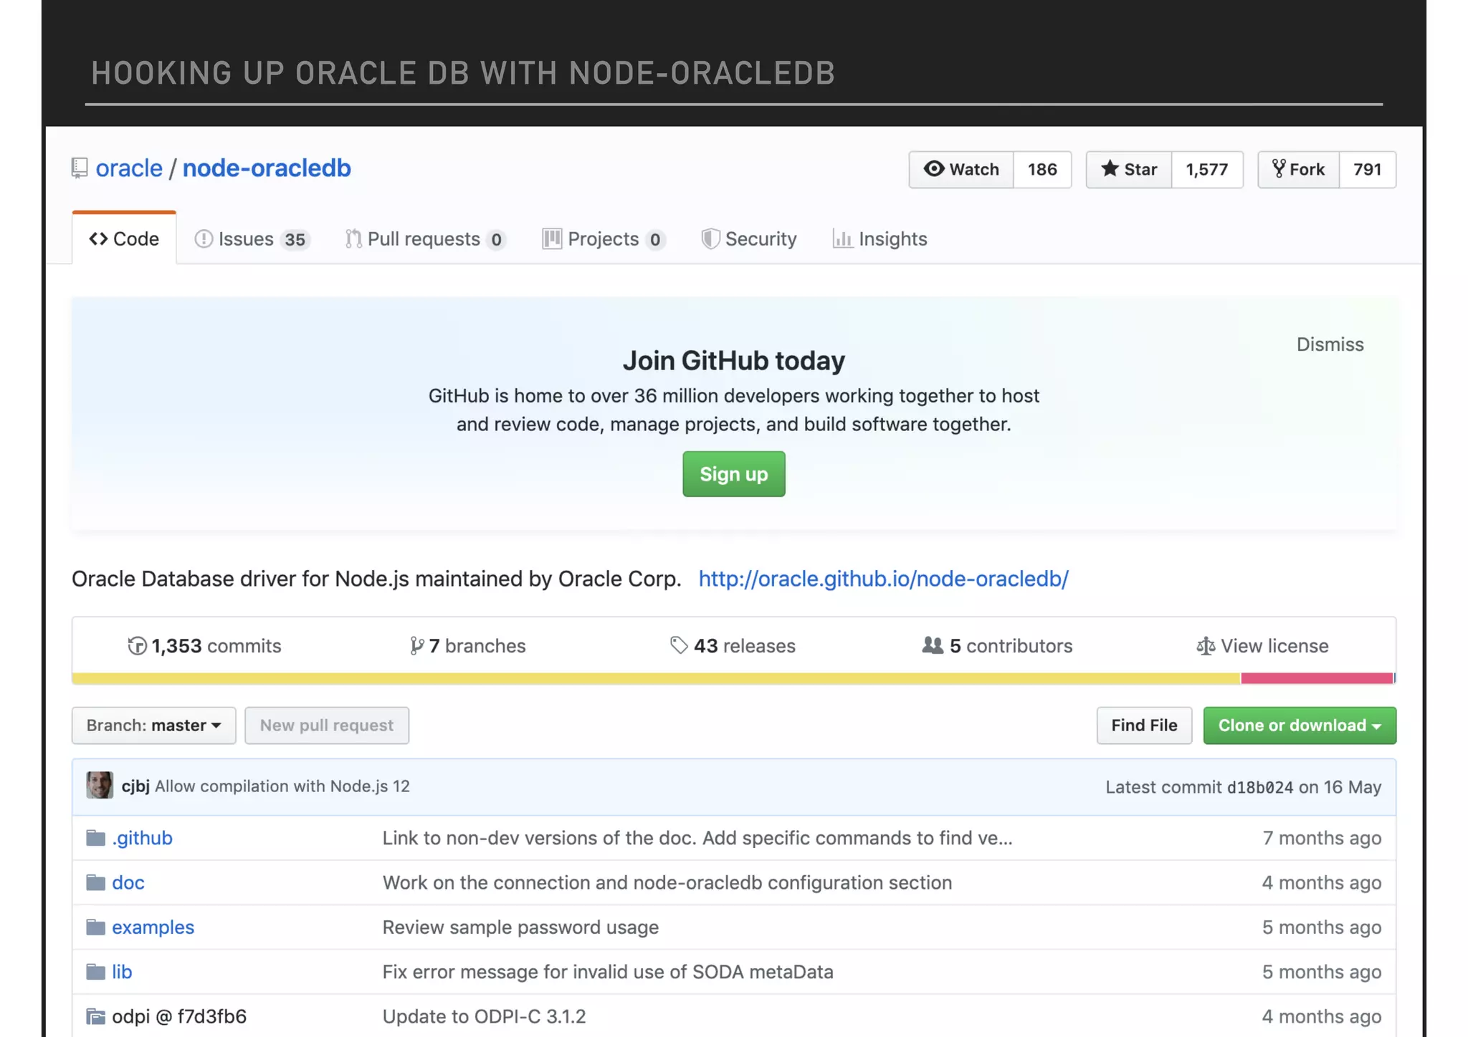The width and height of the screenshot is (1468, 1037).
Task: Open the cjbj author link
Action: click(135, 786)
